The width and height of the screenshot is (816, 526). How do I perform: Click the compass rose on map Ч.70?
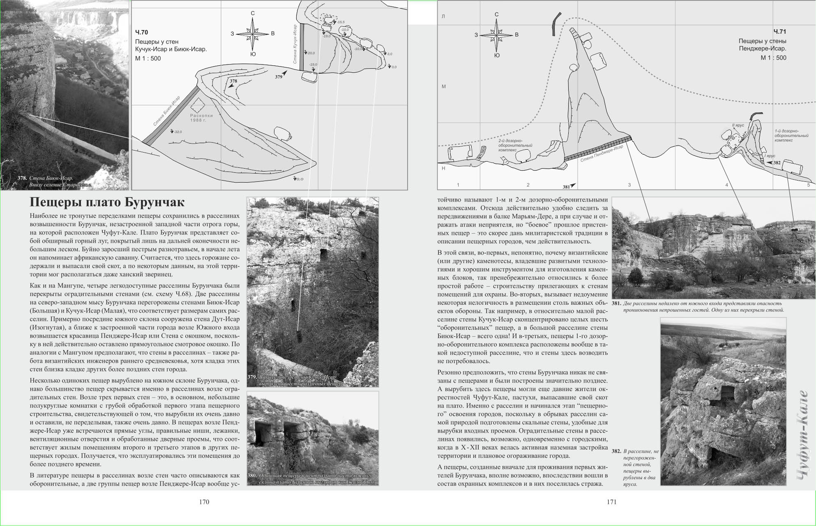pos(253,34)
